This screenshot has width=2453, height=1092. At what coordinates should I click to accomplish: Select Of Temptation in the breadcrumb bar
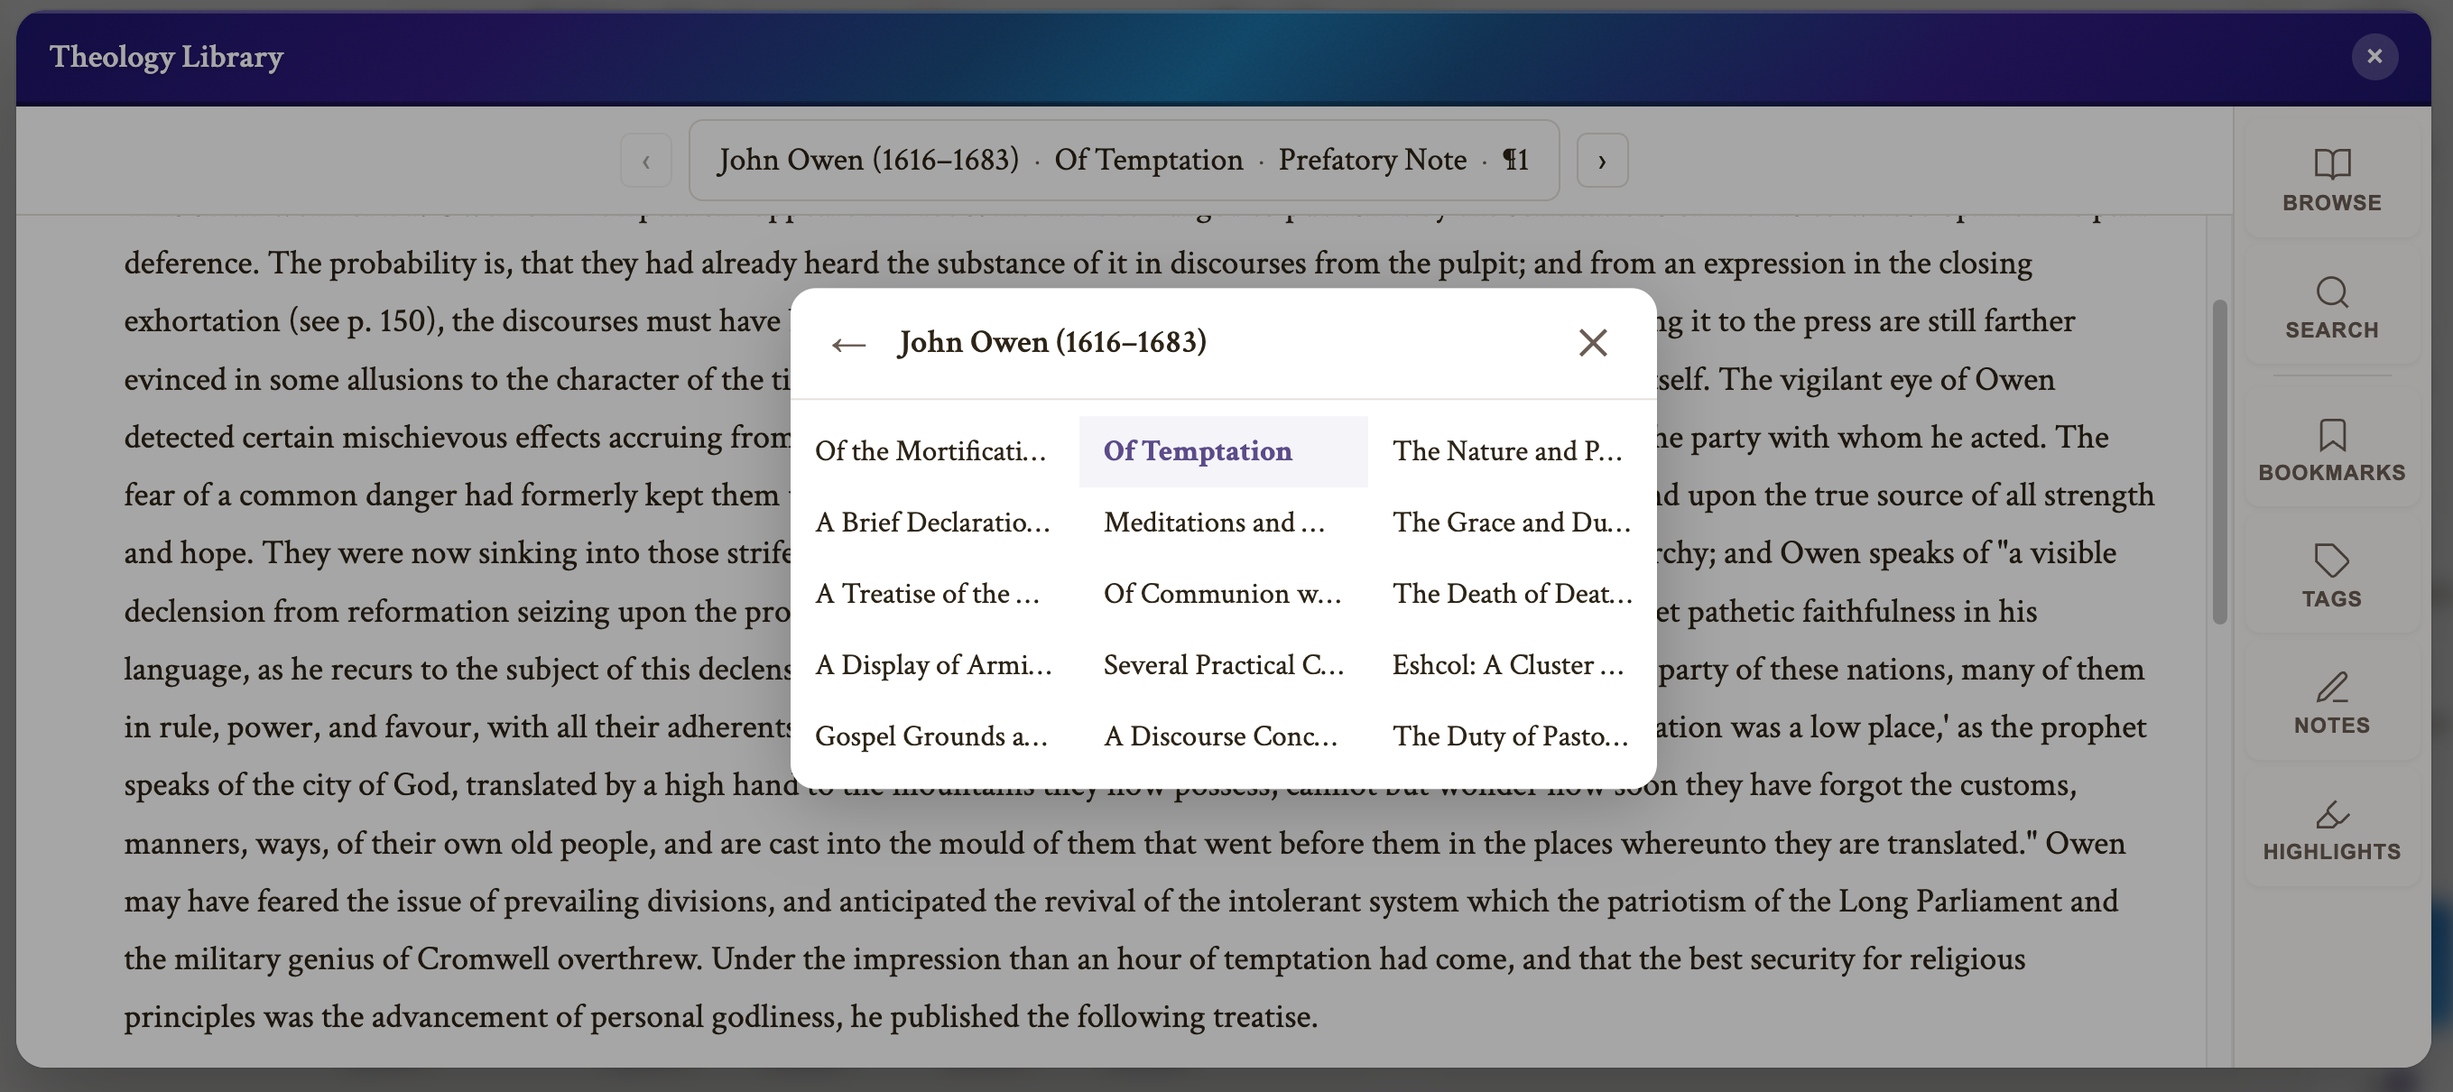tap(1148, 159)
